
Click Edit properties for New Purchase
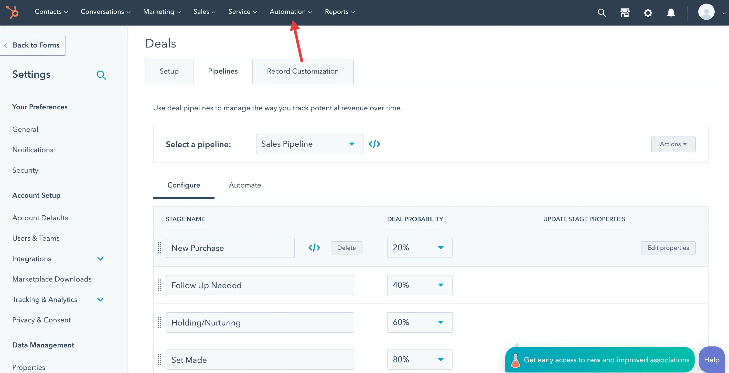[x=668, y=248]
